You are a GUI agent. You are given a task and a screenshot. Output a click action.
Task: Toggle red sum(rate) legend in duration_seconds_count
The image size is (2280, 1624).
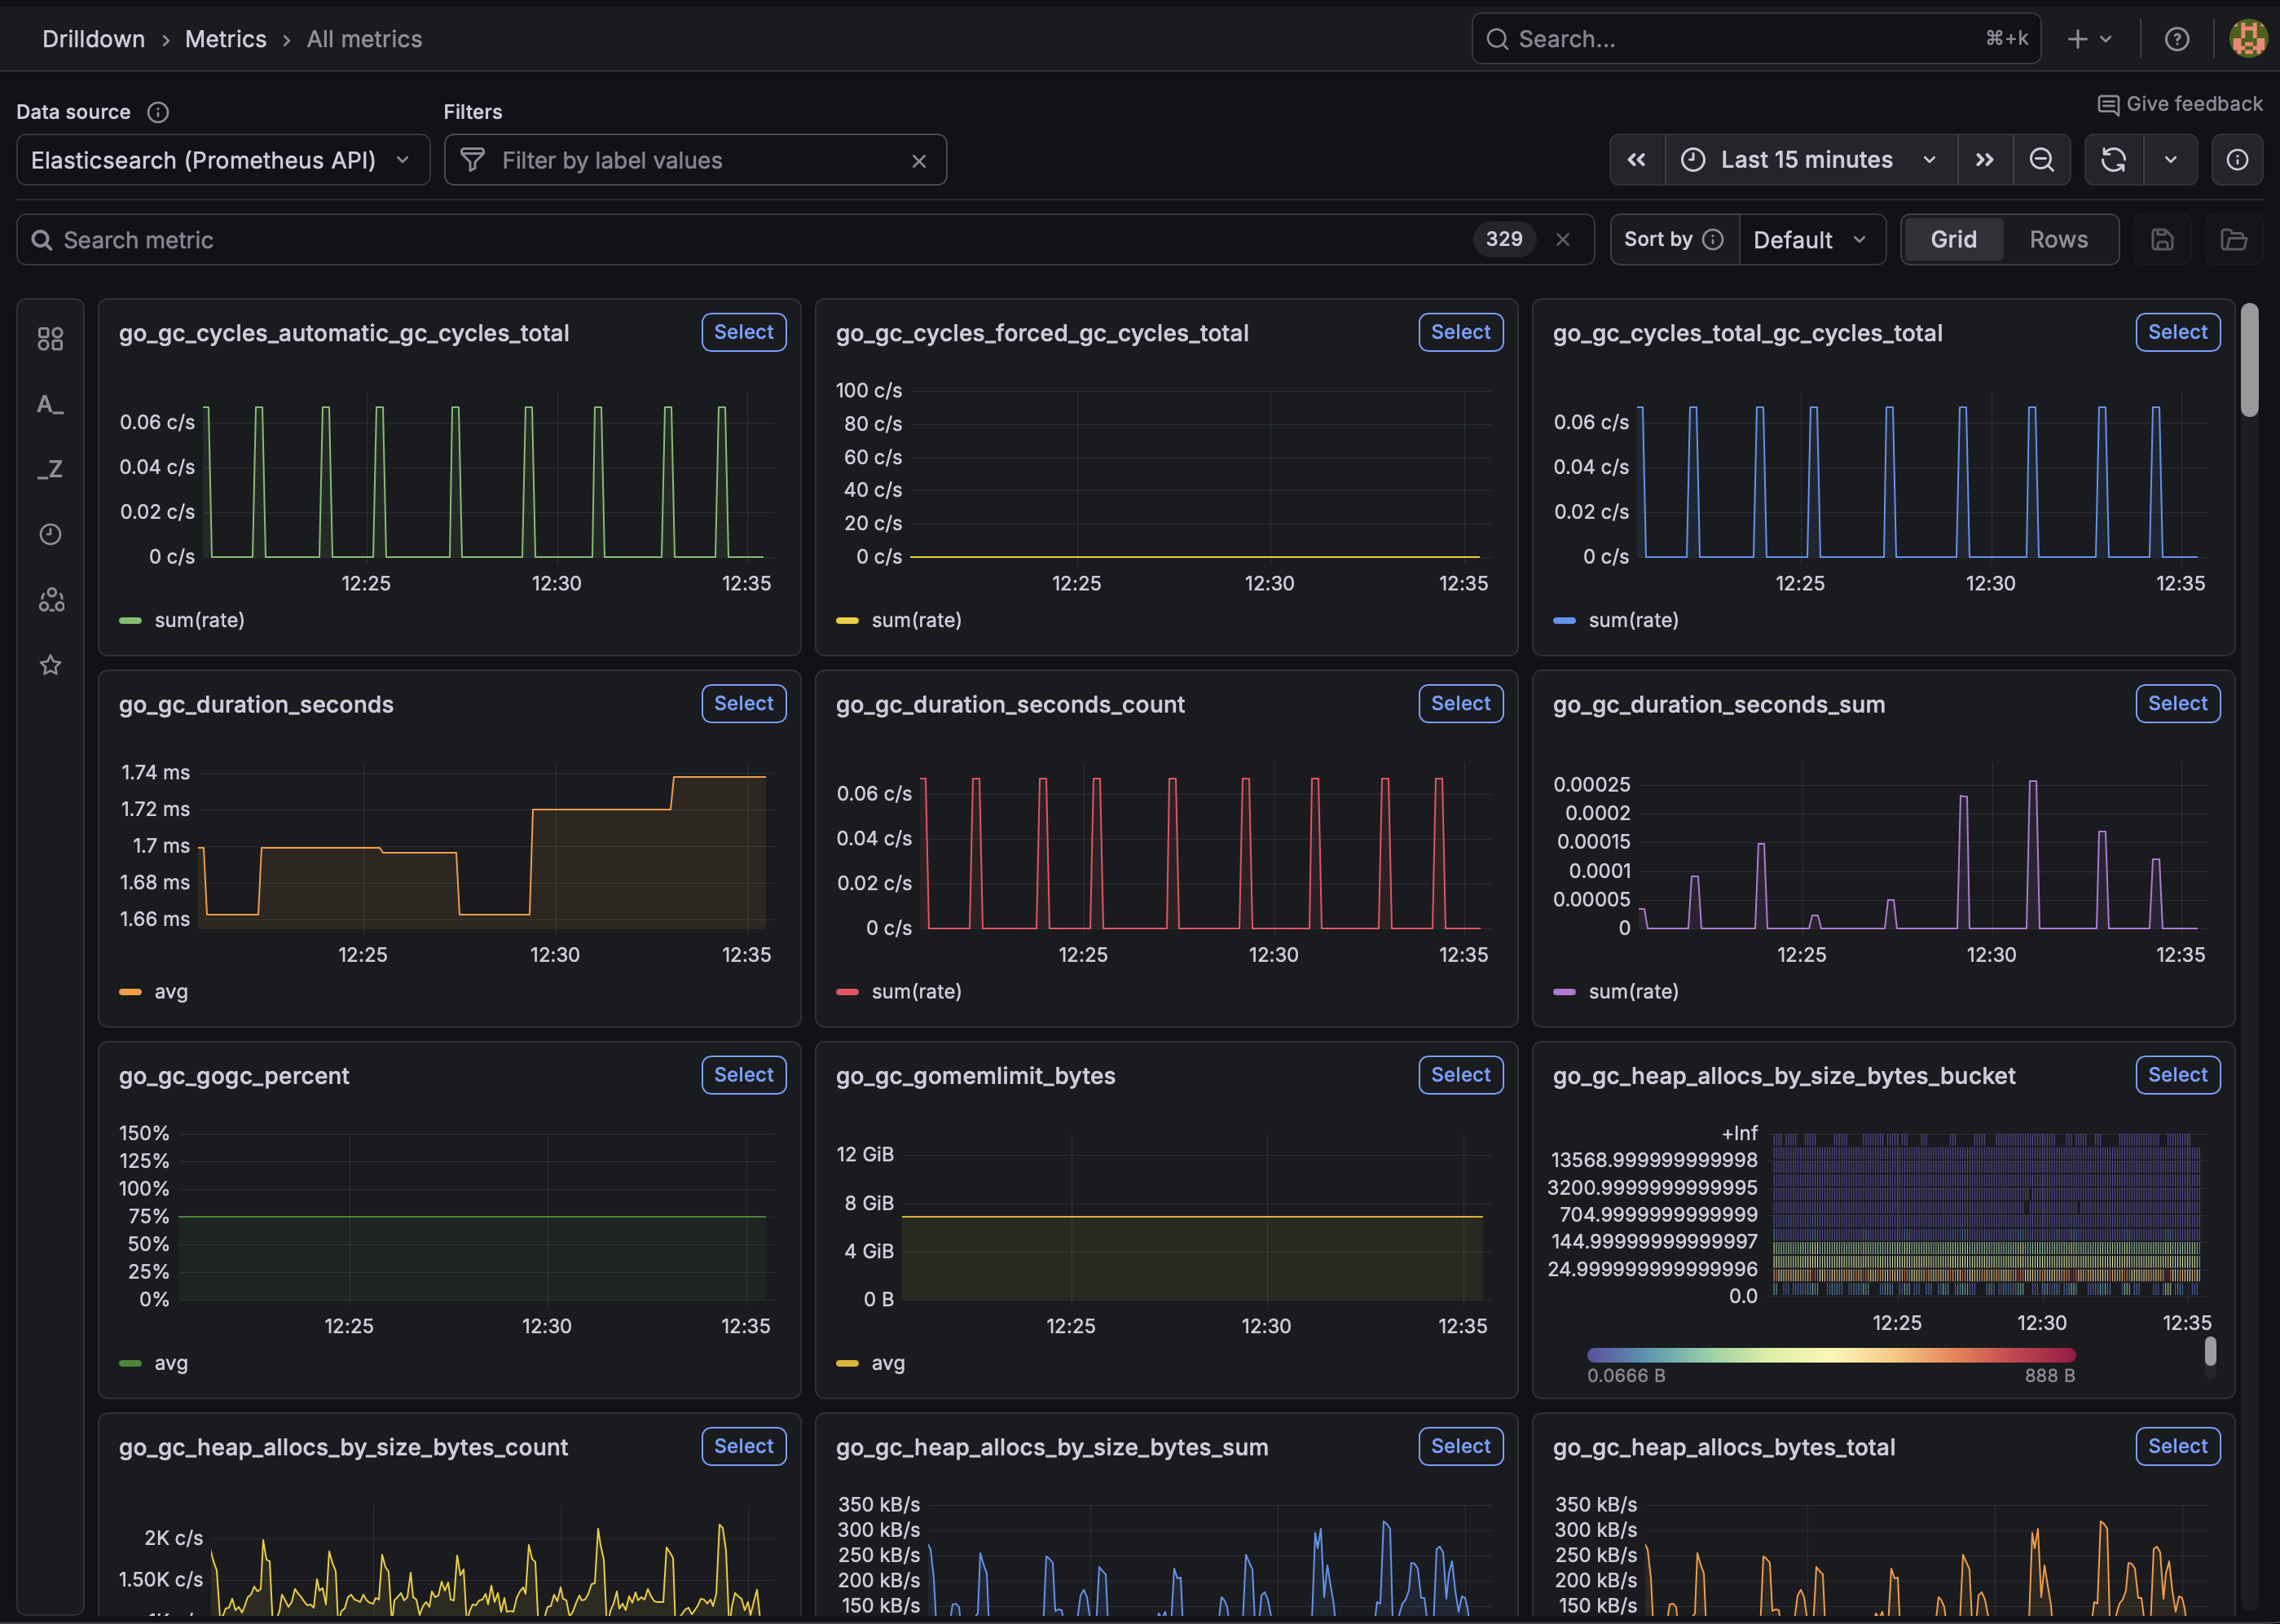point(899,992)
